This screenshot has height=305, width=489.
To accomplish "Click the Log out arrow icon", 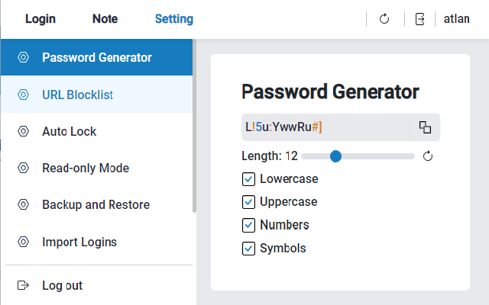I will pos(23,285).
